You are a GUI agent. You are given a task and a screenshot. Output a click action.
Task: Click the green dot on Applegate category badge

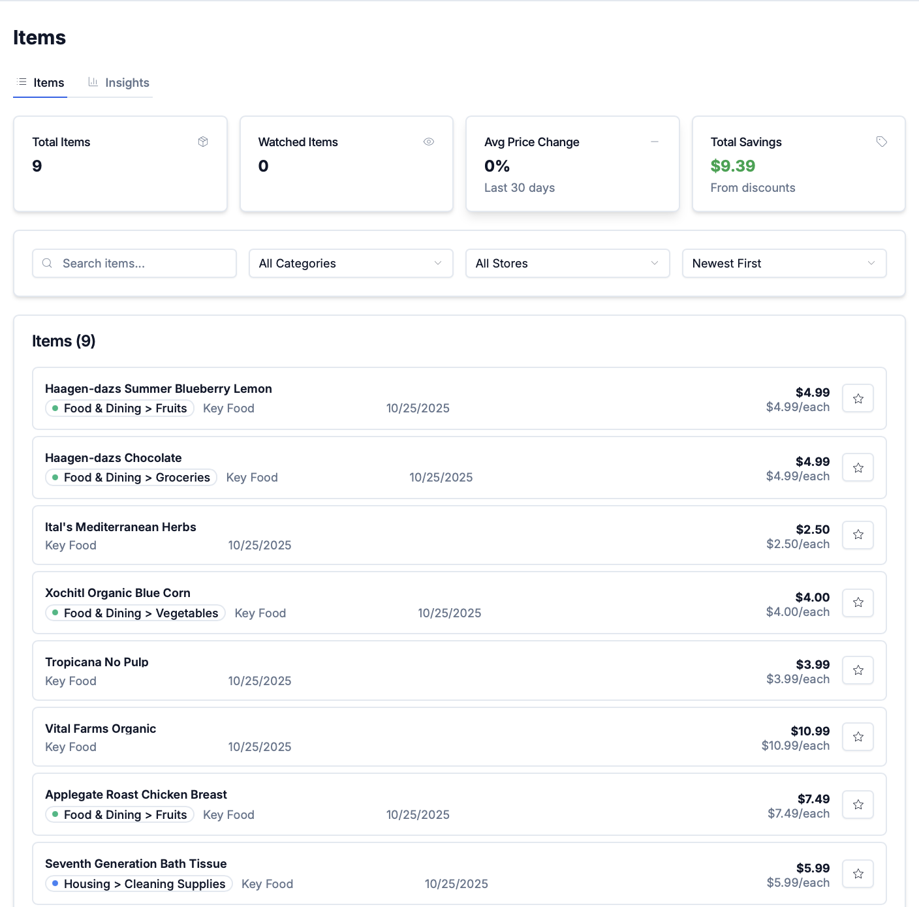click(55, 814)
